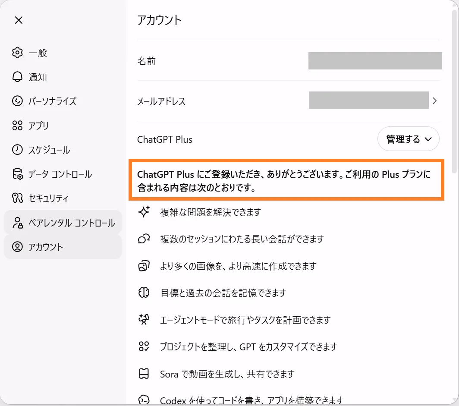Click the パーソナライズ sidebar icon

click(x=17, y=101)
